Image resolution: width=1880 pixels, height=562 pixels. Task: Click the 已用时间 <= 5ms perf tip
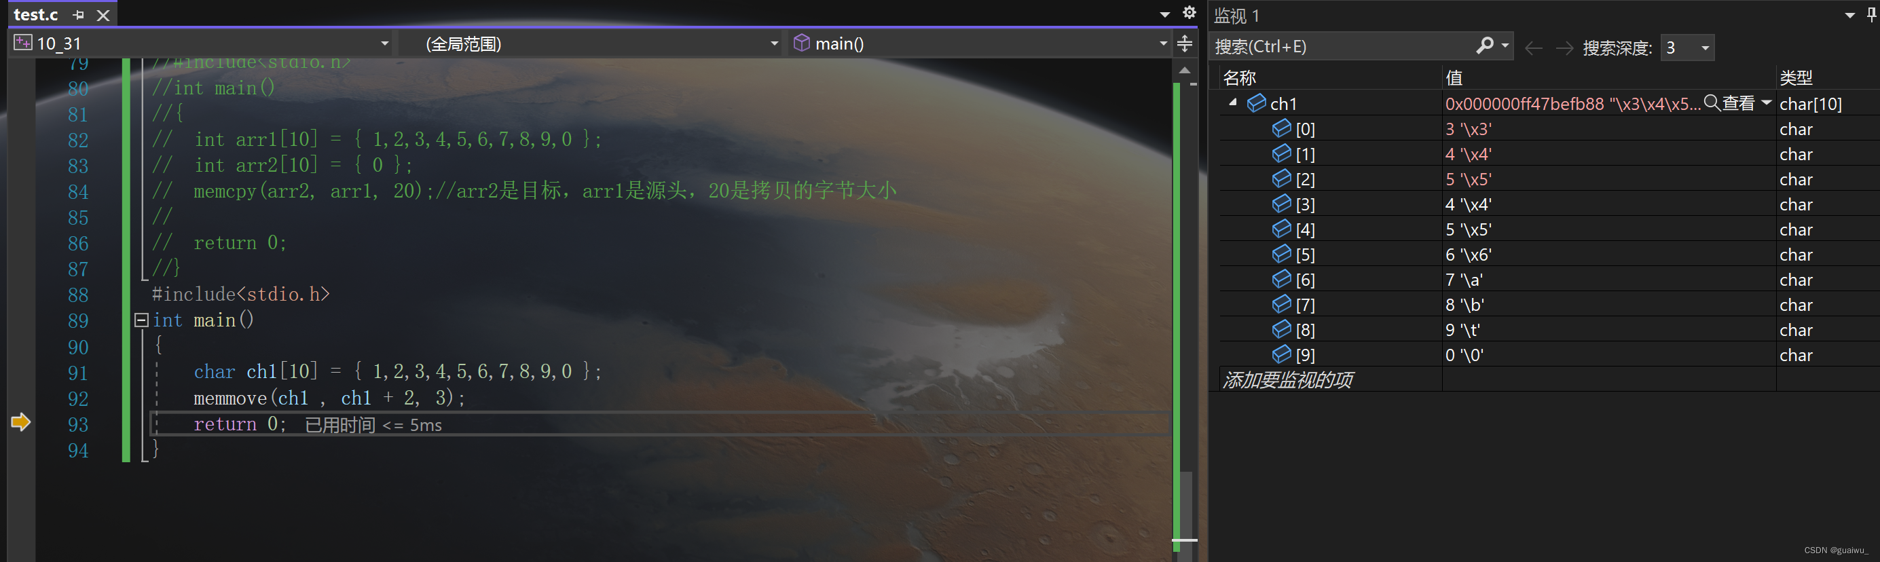click(373, 425)
